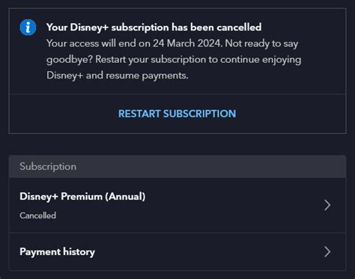Select the Disney+ Premium (Annual) plan title
Screen dimensions: 355x279
[82, 197]
